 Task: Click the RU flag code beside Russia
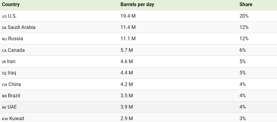tap(4, 39)
